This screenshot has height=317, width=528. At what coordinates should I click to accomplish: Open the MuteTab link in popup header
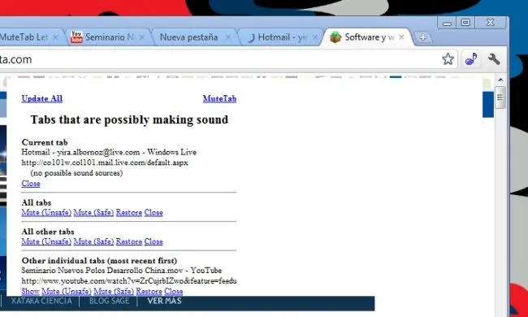(219, 98)
